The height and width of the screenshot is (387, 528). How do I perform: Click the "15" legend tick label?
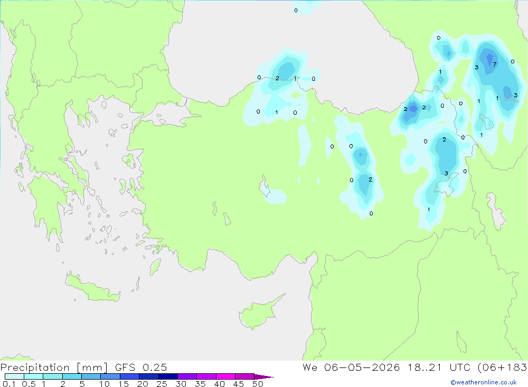click(x=124, y=384)
